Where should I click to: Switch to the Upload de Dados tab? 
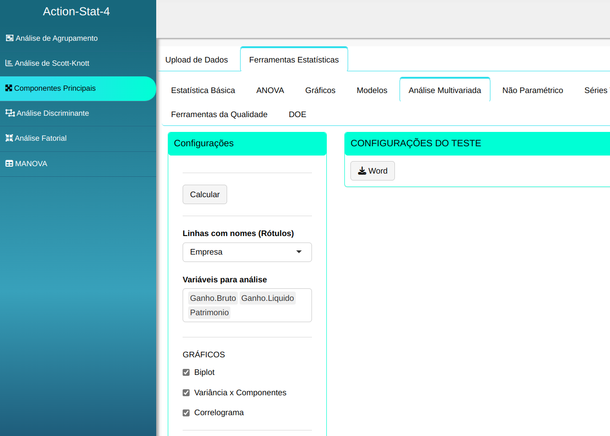[x=197, y=60]
